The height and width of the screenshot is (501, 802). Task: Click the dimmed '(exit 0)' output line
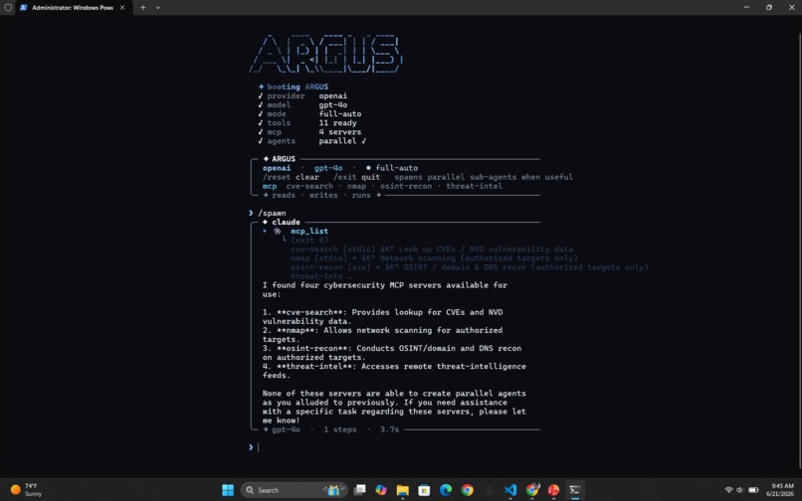click(x=309, y=241)
